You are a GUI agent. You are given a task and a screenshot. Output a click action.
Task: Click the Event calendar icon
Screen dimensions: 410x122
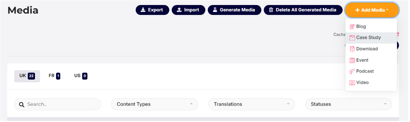[x=352, y=60]
